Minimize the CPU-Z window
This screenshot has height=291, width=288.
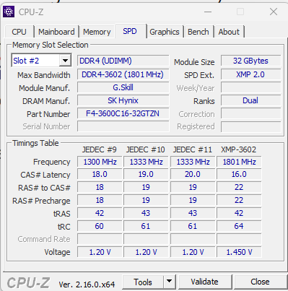[x=208, y=12]
